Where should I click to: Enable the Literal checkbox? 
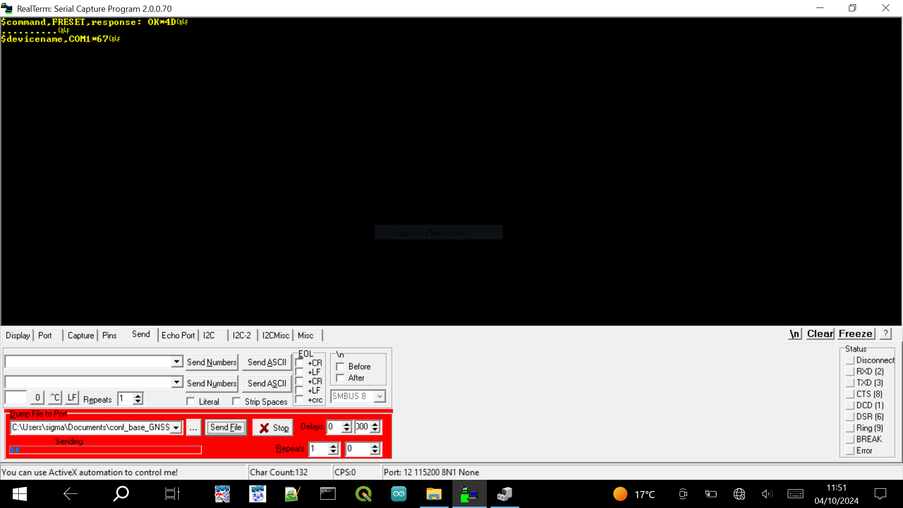coord(191,402)
